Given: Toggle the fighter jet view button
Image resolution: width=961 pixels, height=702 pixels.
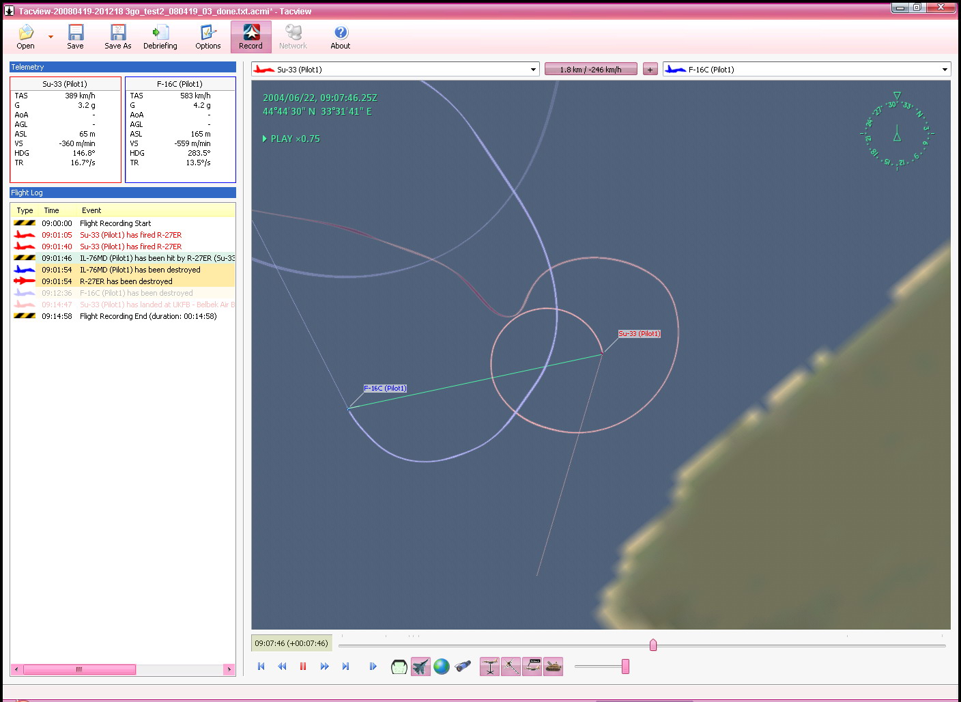Looking at the screenshot, I should [x=420, y=666].
